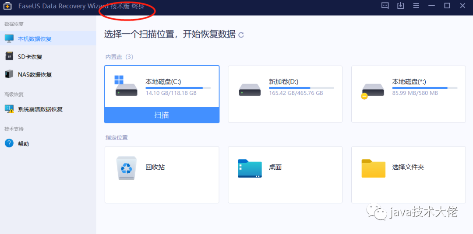This screenshot has height=234, width=473.
Task: Open SD卡恢复 from the sidebar
Action: point(48,56)
